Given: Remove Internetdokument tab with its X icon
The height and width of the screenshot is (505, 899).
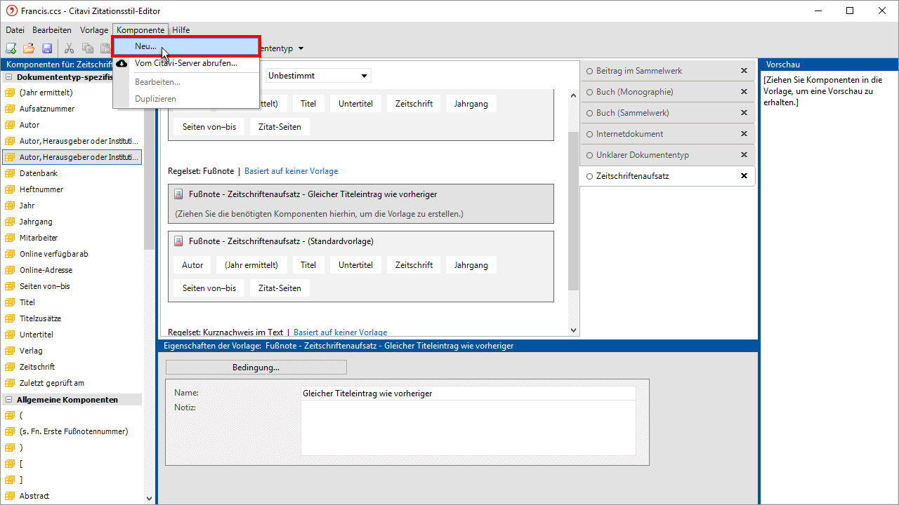Looking at the screenshot, I should [x=744, y=134].
